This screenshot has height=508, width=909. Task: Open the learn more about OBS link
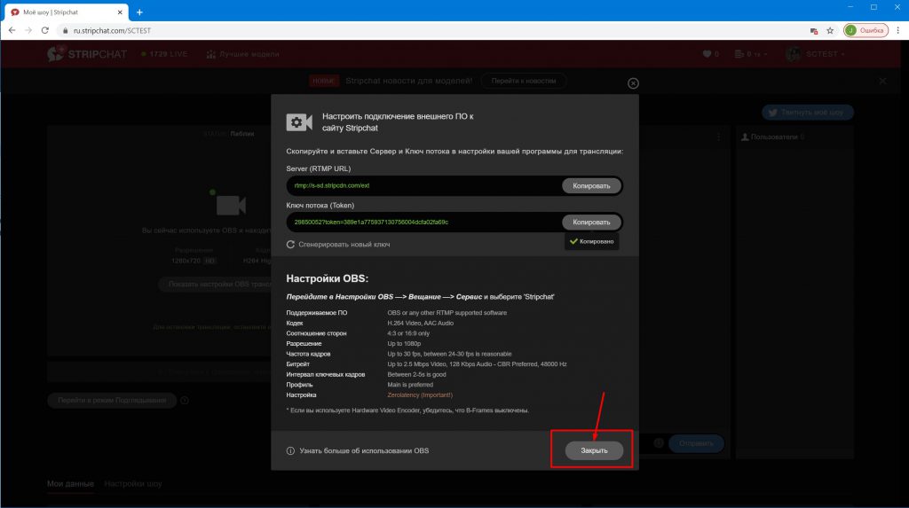coord(364,450)
